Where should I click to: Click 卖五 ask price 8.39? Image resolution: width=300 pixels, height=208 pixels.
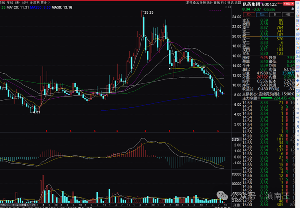(x=264, y=20)
